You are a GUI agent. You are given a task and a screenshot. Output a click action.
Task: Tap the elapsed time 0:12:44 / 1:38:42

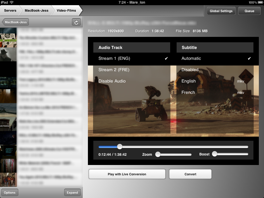(112, 154)
